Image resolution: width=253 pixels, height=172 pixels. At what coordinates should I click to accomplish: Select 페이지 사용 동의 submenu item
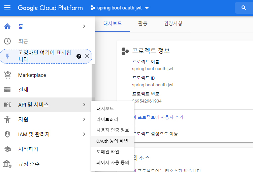[113, 163]
